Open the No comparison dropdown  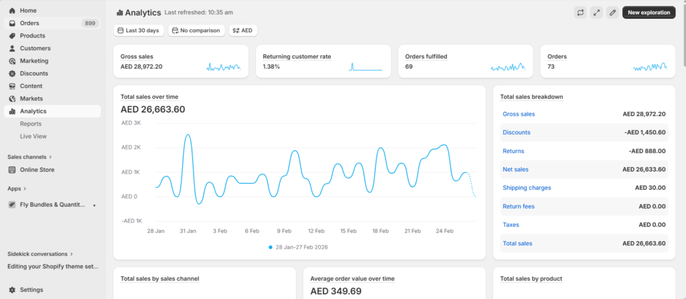coord(196,30)
